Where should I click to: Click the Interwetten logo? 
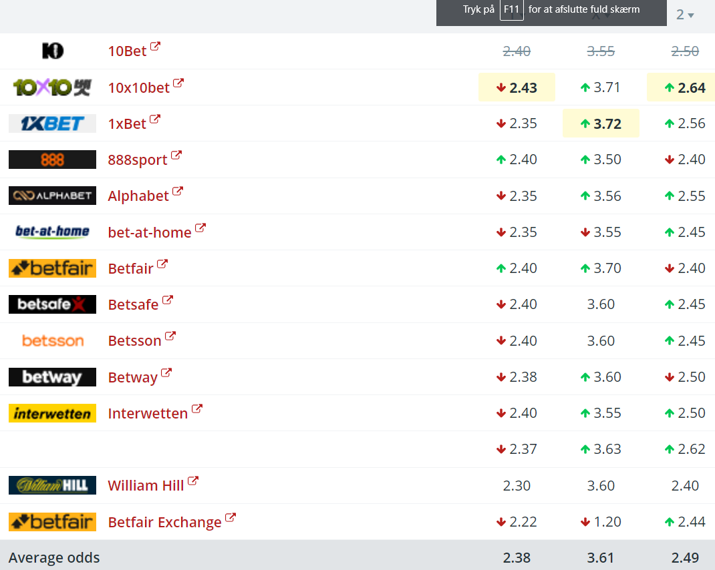point(52,413)
